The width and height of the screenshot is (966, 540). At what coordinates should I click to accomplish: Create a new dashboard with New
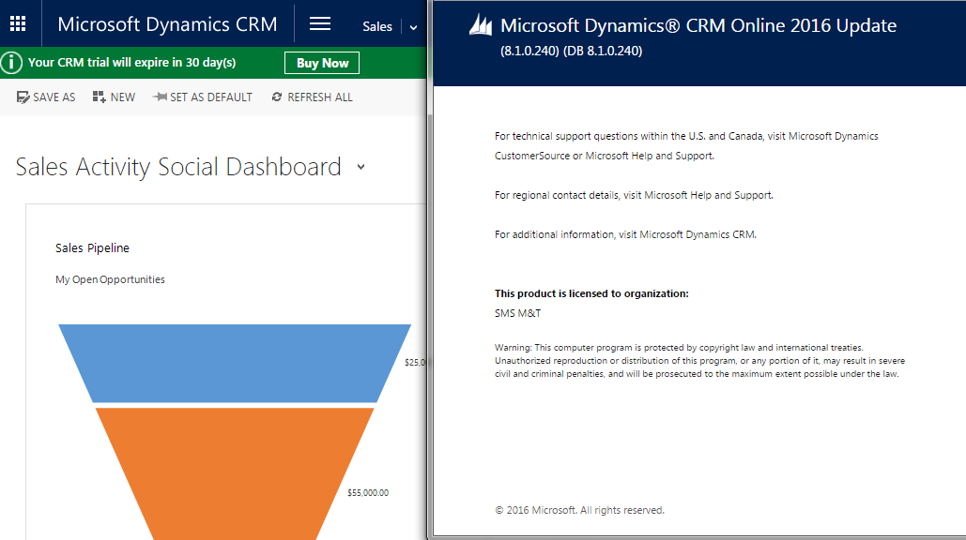[99, 97]
